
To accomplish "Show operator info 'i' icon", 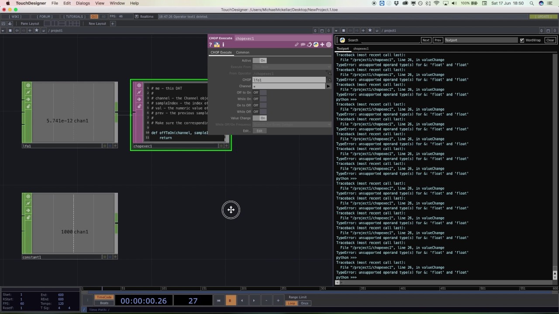I will point(223,44).
